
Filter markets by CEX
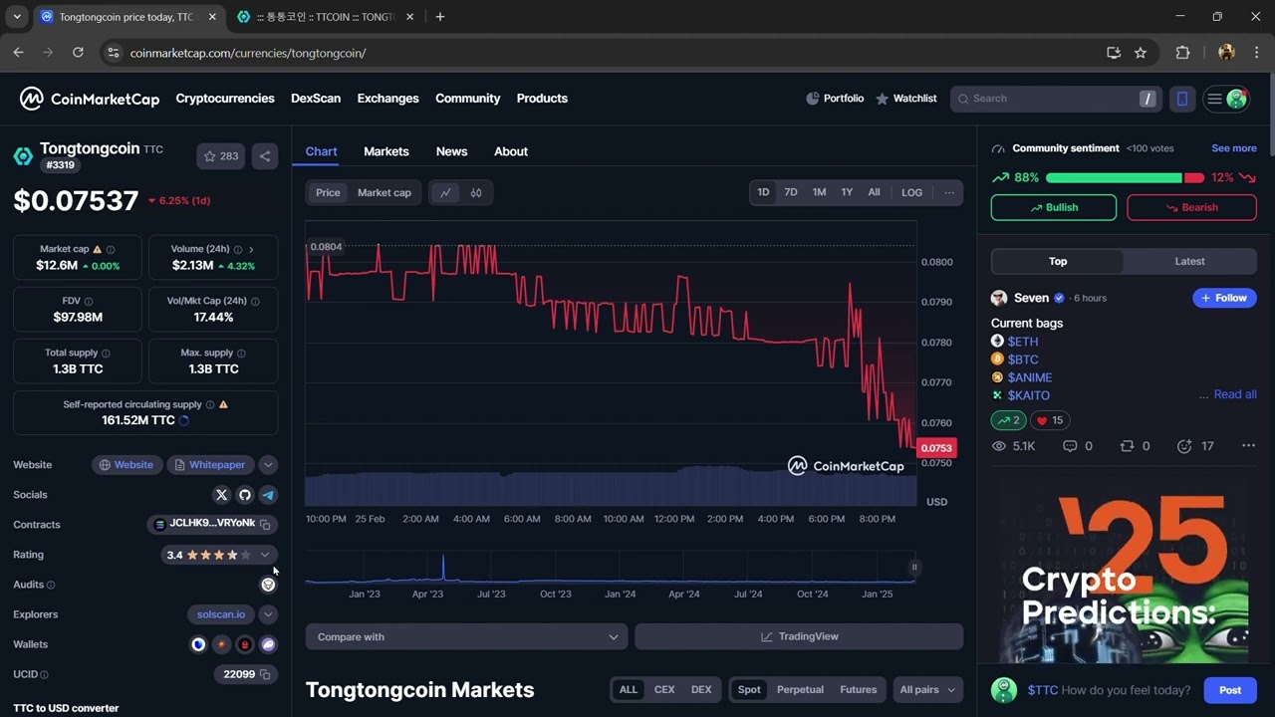664,689
